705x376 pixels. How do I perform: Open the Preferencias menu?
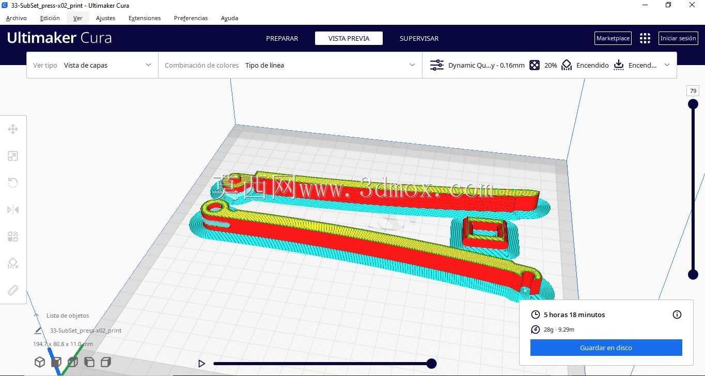(191, 18)
